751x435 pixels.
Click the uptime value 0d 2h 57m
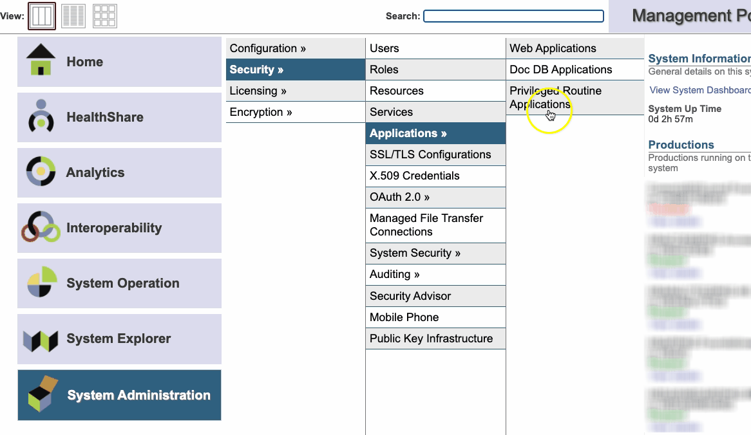(670, 119)
